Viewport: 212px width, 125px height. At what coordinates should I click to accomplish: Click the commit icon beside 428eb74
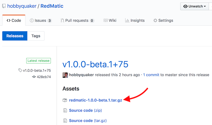pyautogui.click(x=34, y=77)
